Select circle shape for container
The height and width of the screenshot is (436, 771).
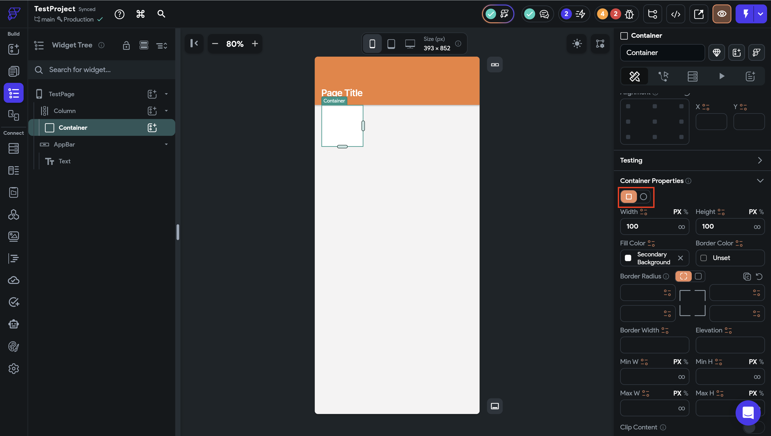[643, 197]
